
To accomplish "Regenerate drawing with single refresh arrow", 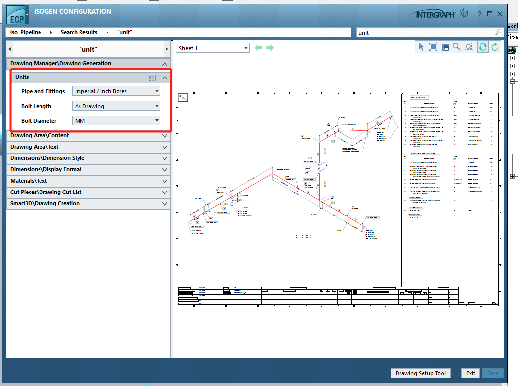I will click(495, 47).
